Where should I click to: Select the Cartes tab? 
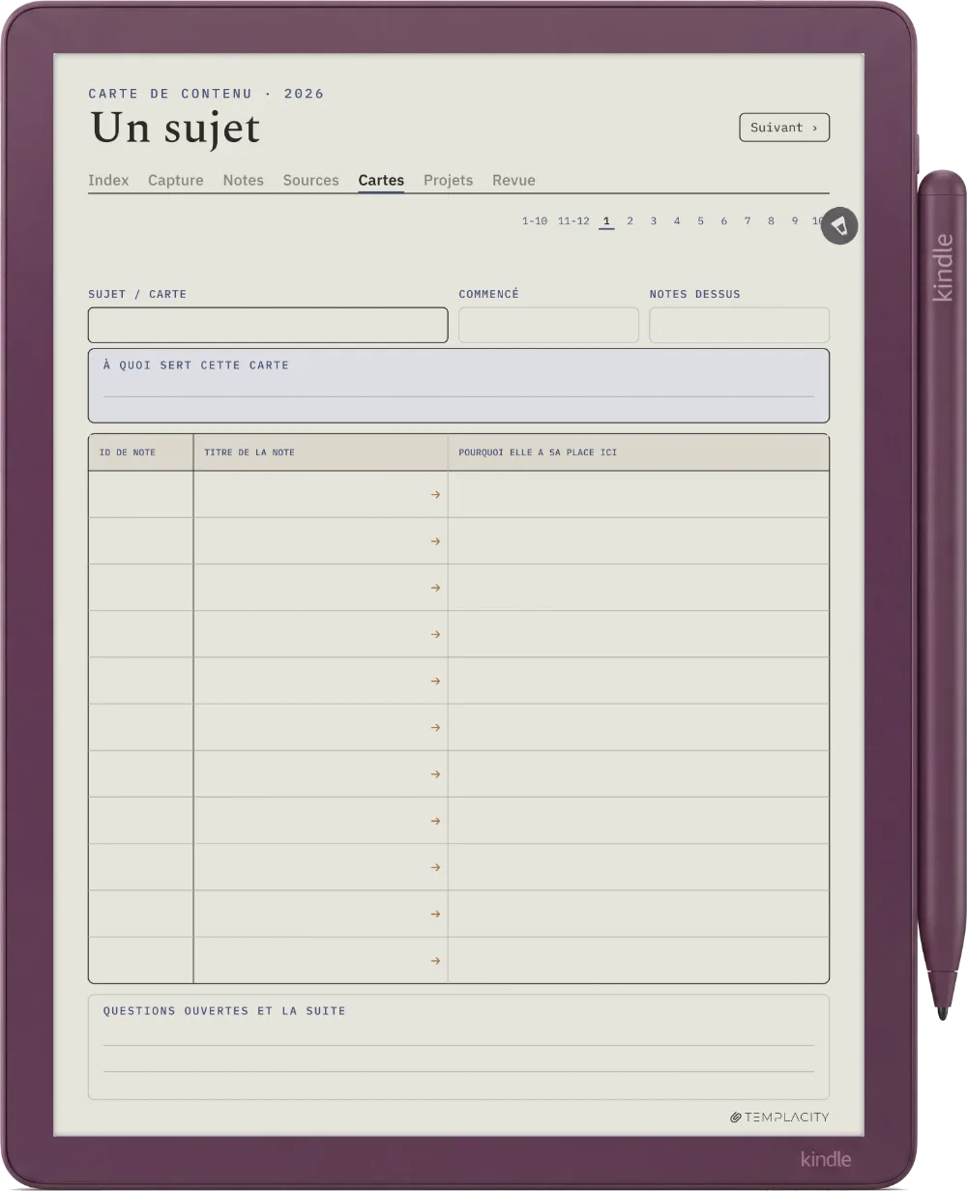[381, 180]
